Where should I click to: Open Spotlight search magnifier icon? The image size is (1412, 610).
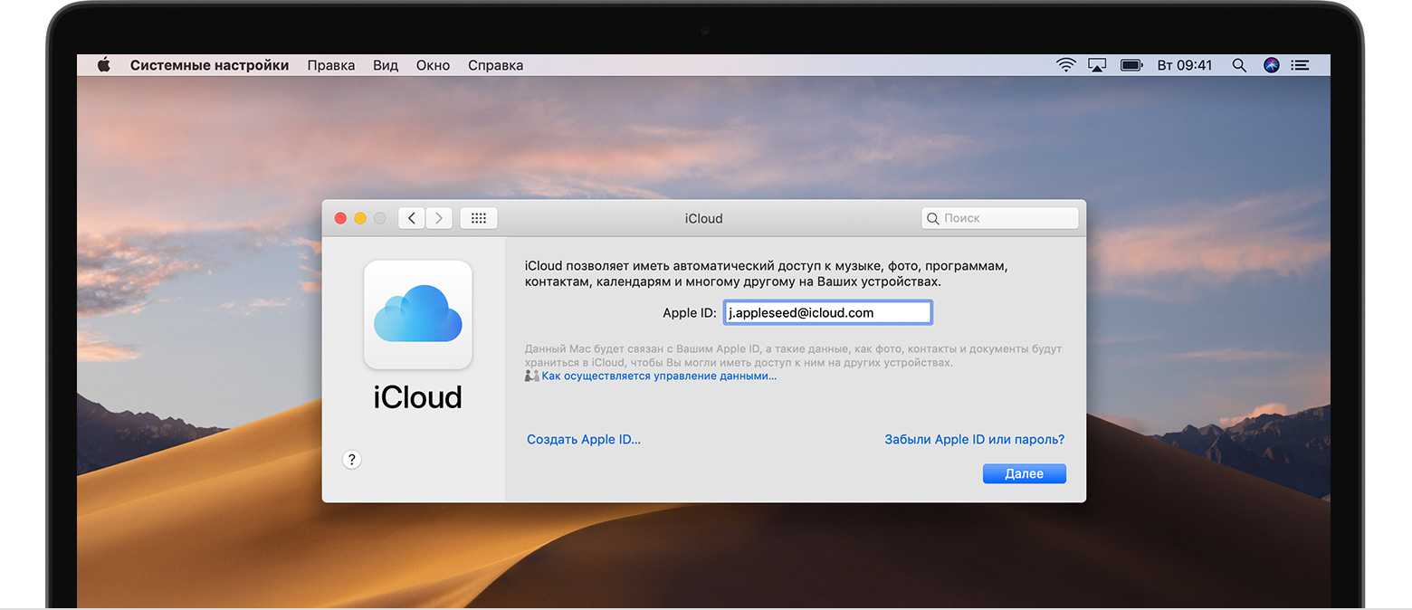pyautogui.click(x=1239, y=65)
